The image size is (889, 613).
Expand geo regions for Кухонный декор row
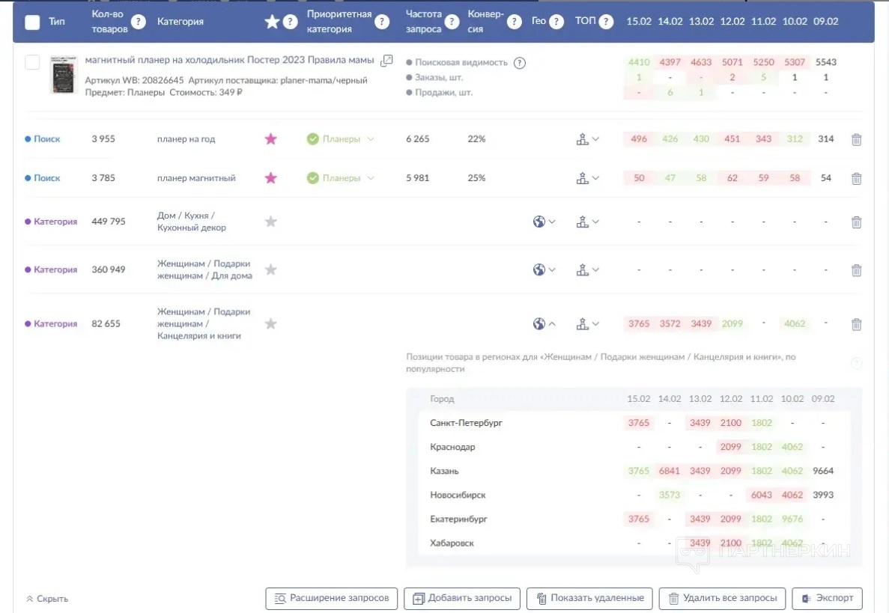[x=544, y=222]
